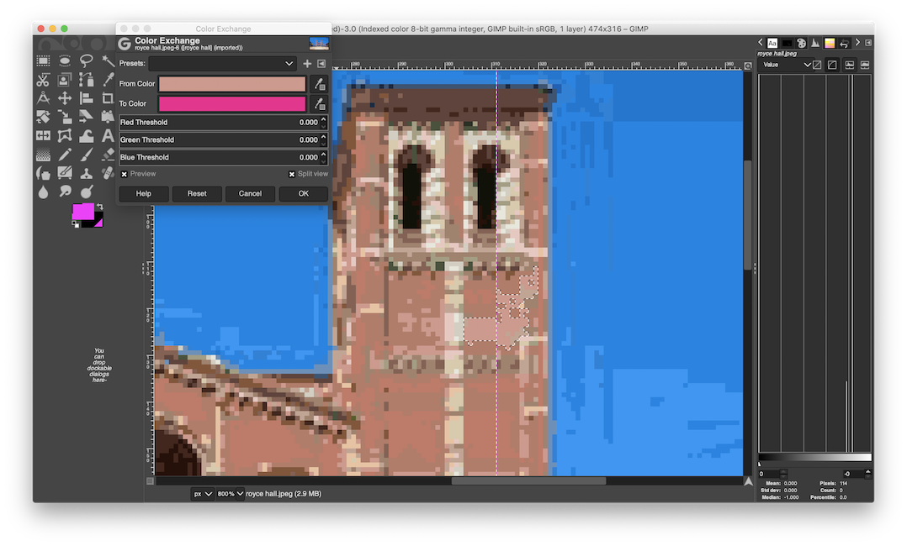Choose the Text tool
The height and width of the screenshot is (546, 907).
pos(108,136)
